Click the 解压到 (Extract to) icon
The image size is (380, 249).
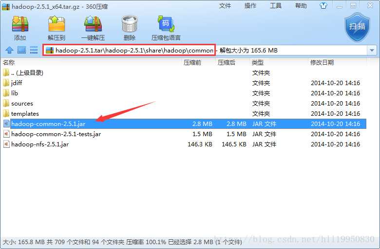57,24
